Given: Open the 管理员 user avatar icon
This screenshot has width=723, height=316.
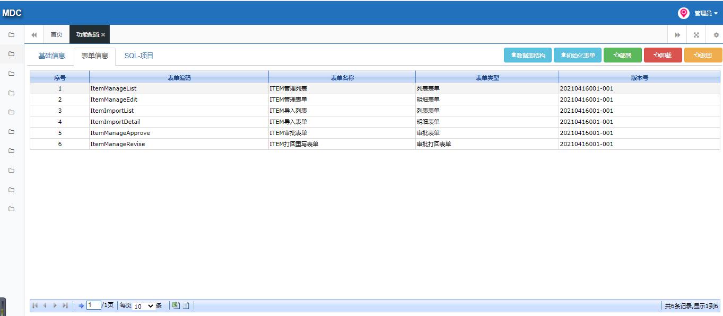Looking at the screenshot, I should 684,13.
